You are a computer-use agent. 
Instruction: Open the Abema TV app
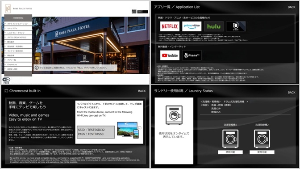tap(192, 55)
